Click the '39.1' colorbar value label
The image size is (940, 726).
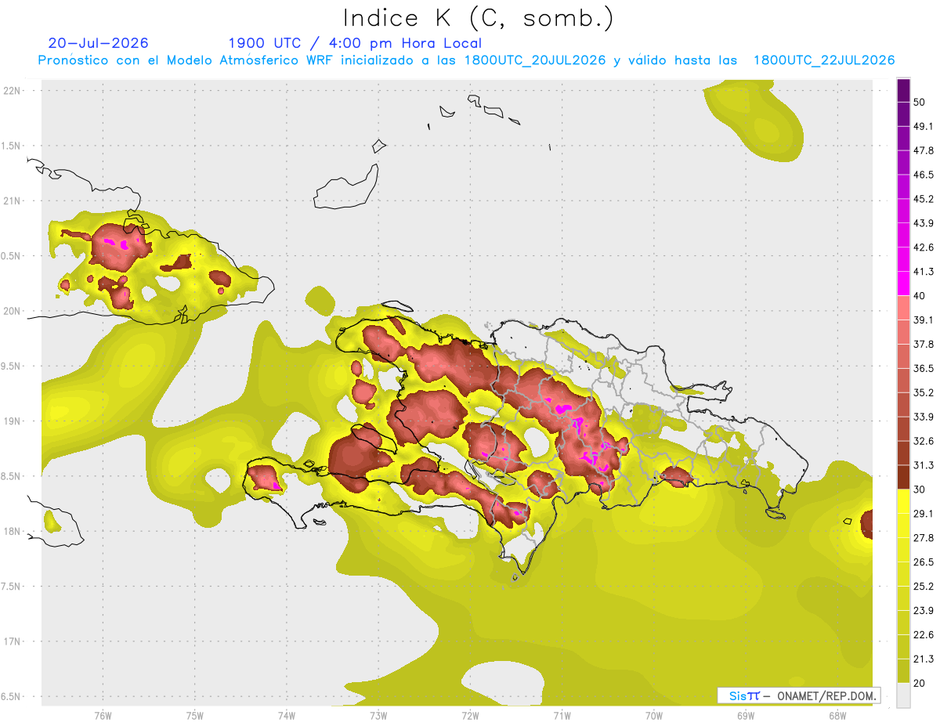pos(924,320)
